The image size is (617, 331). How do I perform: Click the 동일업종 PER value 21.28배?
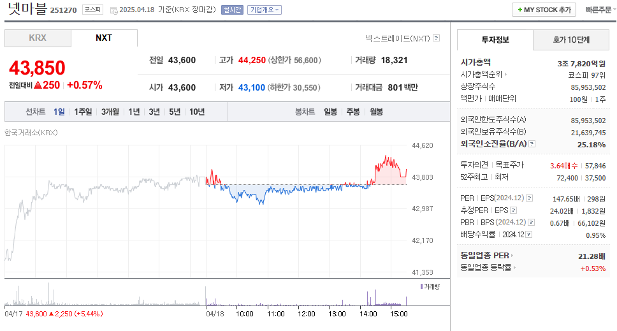(592, 256)
